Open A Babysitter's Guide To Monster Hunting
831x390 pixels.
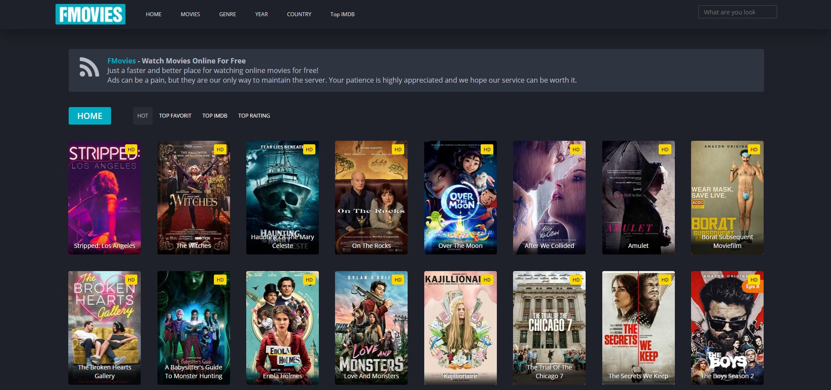coord(194,328)
